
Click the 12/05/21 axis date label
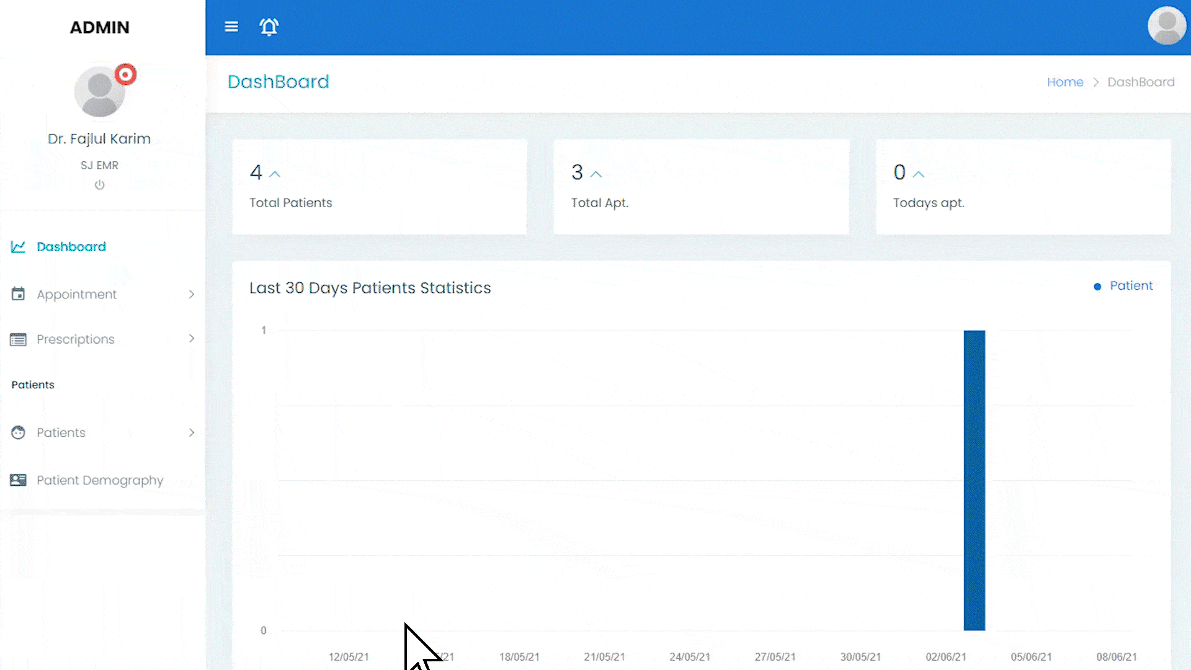(x=349, y=656)
